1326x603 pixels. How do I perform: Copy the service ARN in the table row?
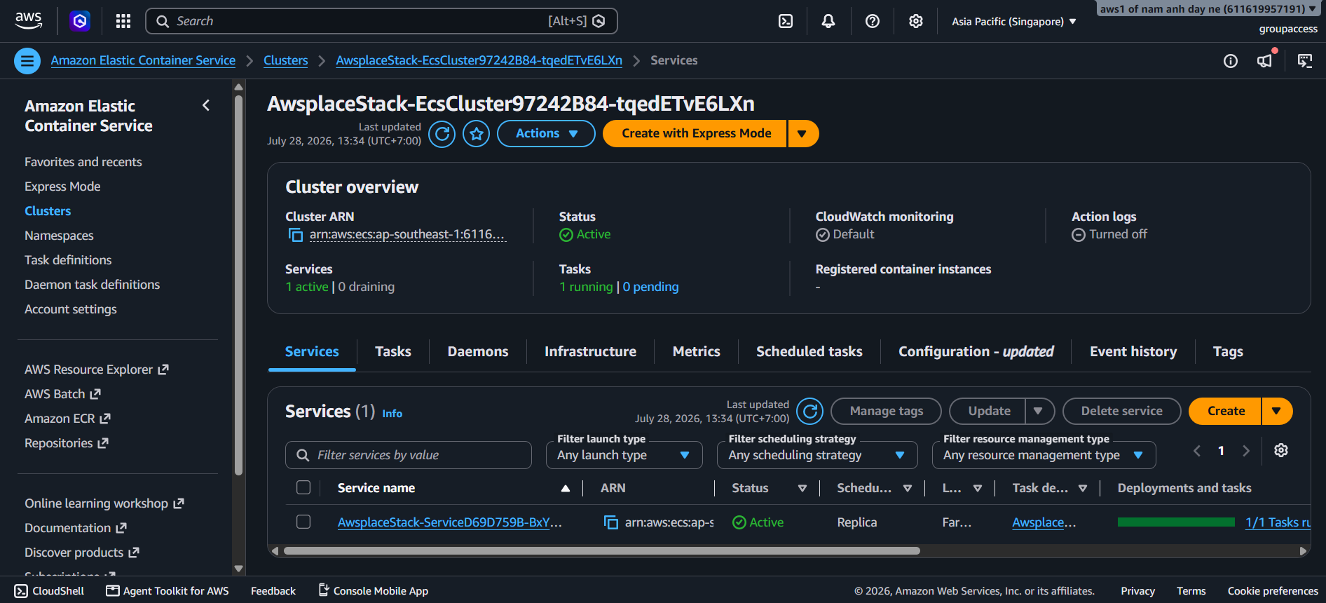(x=611, y=522)
